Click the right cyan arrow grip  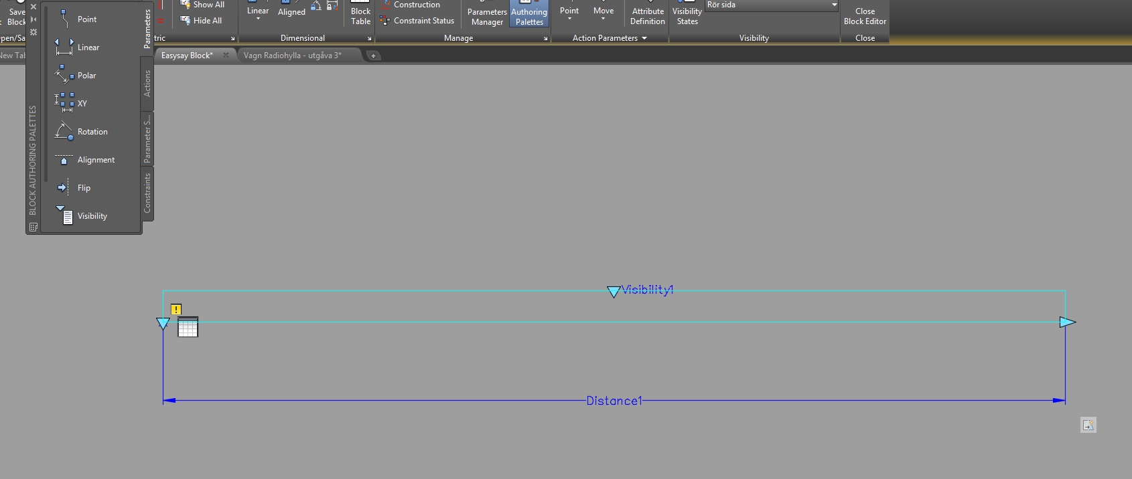tap(1068, 322)
